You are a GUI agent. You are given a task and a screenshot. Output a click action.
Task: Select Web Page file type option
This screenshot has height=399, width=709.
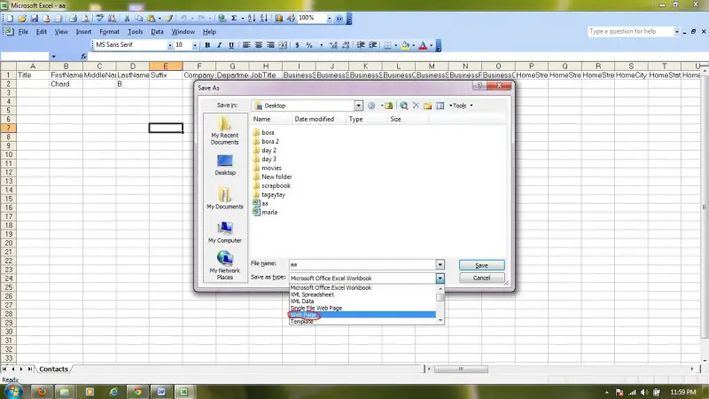(x=362, y=315)
